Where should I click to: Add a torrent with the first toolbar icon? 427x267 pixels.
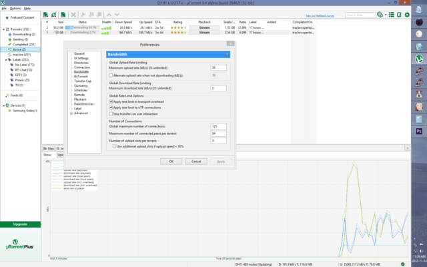pos(45,15)
